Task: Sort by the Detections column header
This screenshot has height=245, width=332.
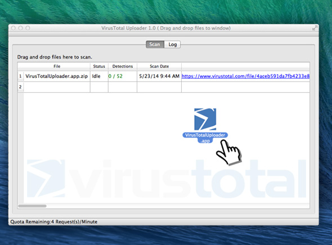Action: click(123, 66)
